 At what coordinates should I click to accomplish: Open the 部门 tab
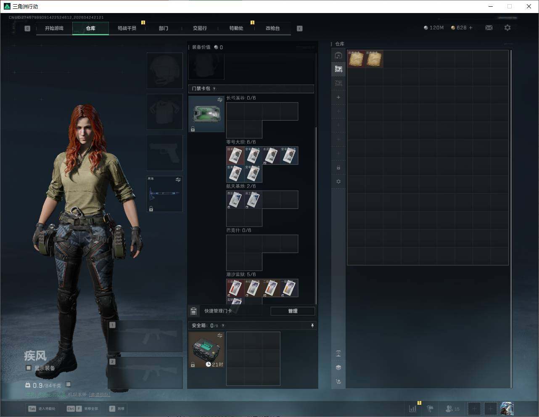click(x=164, y=28)
